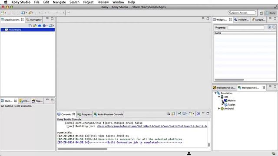Click the Expand All icon beside Property field

pyautogui.click(x=269, y=27)
